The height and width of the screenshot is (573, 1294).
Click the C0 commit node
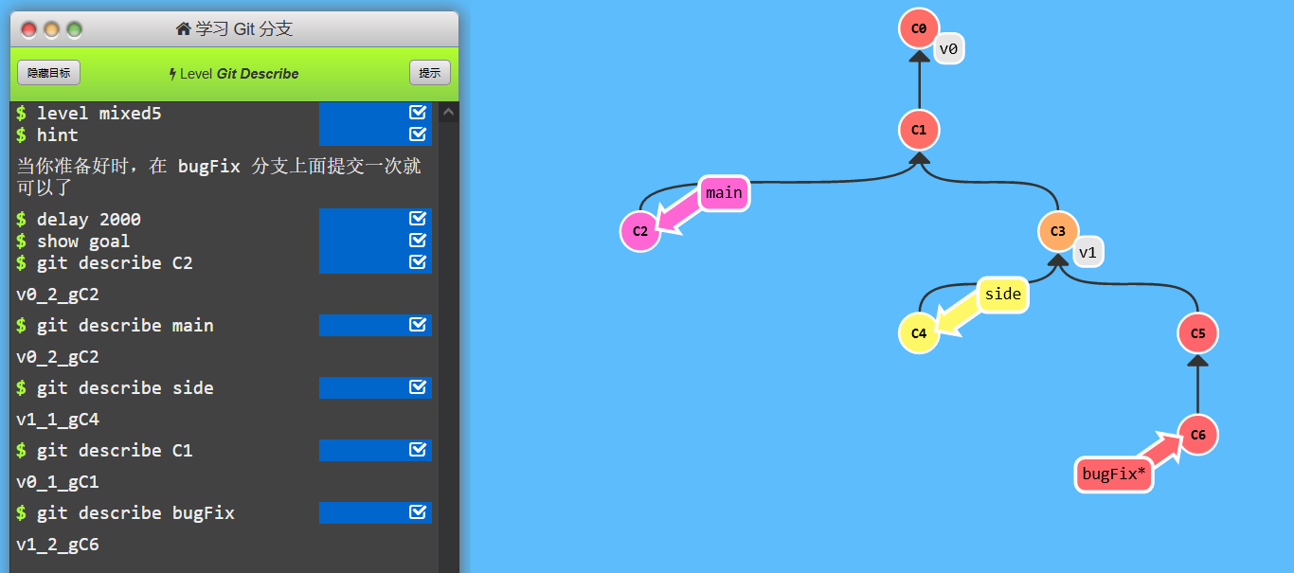pos(918,28)
